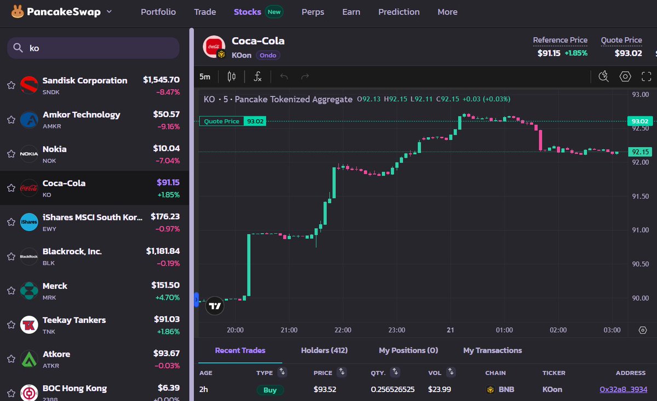Select the Nokia $10.04 price
Viewport: 657px width, 401px height.
(x=166, y=148)
